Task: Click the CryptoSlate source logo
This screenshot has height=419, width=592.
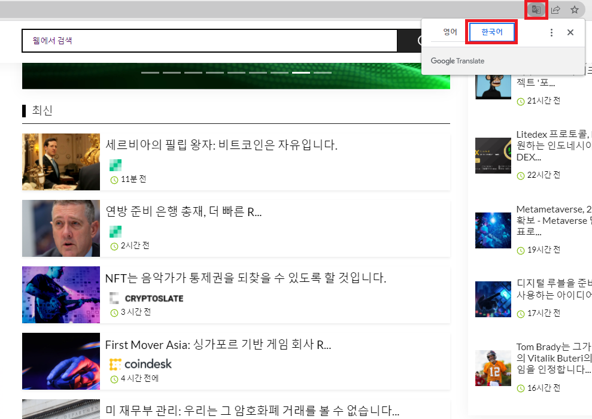Action: (147, 298)
